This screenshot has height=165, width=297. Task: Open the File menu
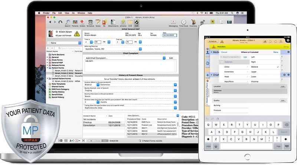point(54,13)
